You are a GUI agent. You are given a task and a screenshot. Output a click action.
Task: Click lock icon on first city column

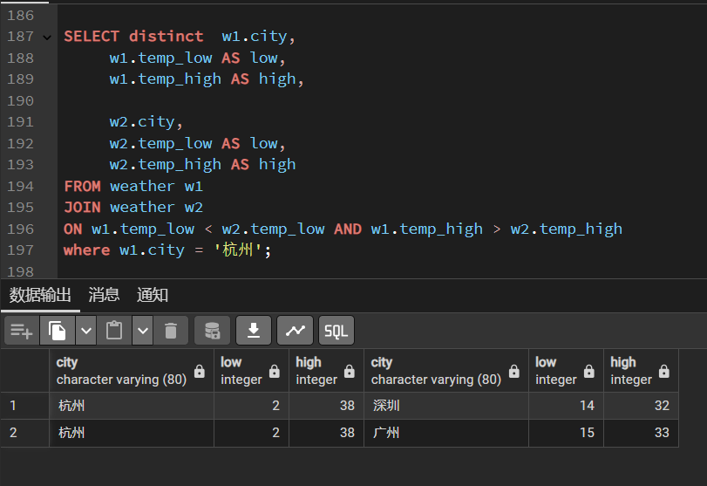[200, 372]
